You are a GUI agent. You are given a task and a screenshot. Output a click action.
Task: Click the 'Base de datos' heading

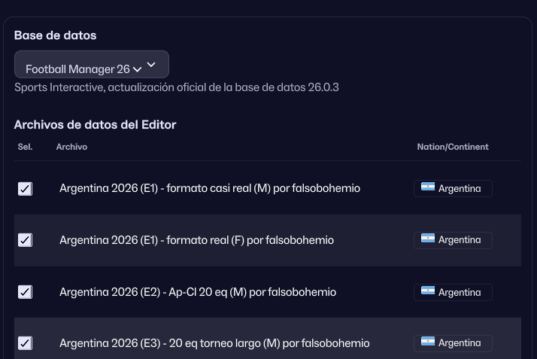[55, 35]
